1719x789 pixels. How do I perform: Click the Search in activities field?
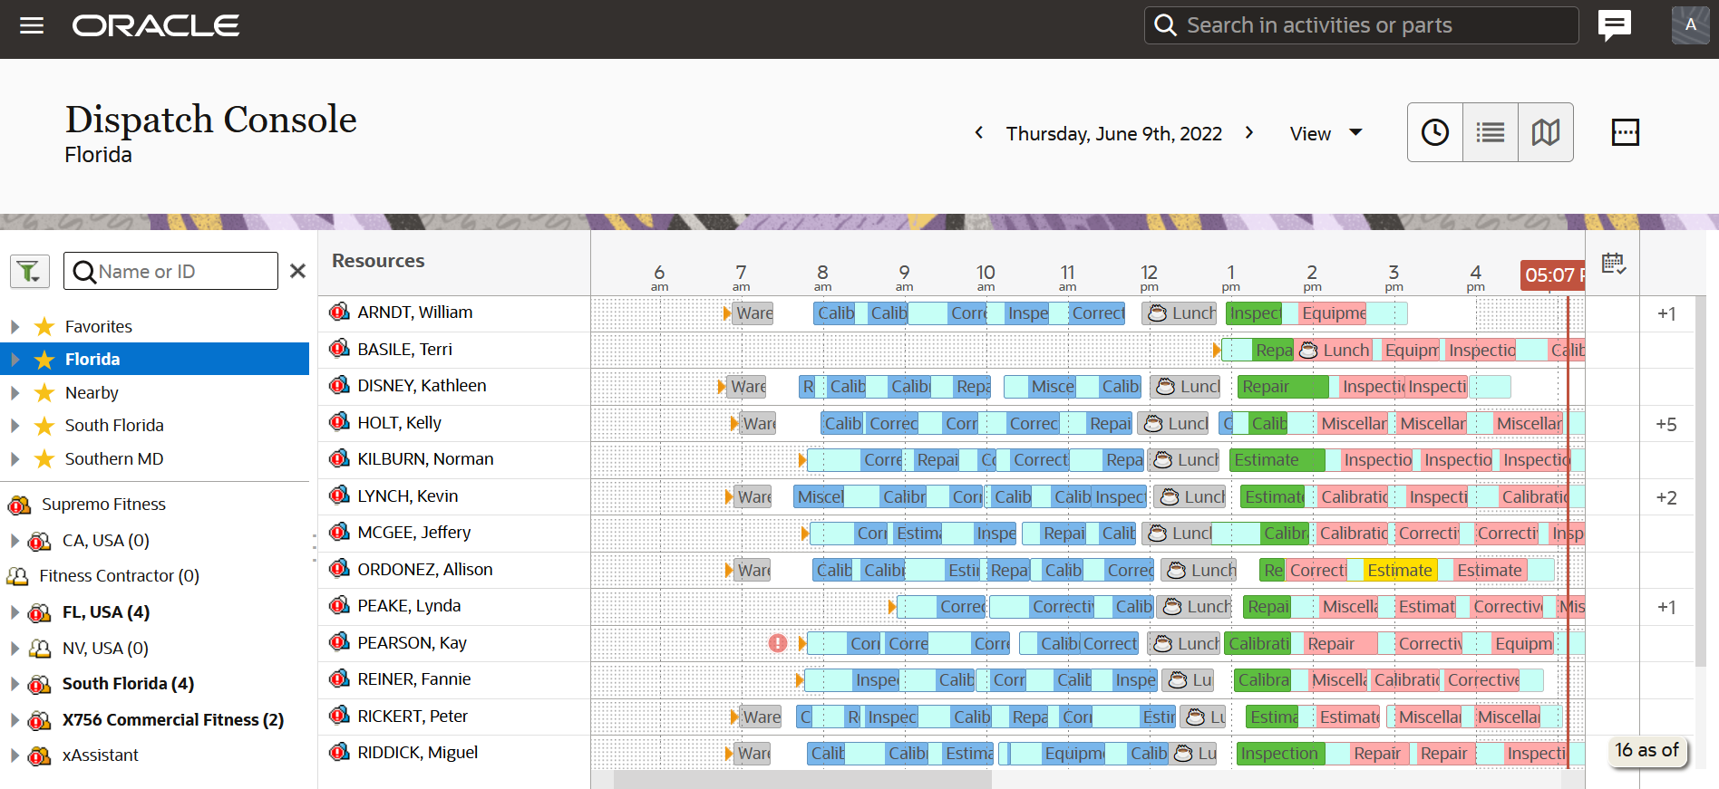[1362, 25]
